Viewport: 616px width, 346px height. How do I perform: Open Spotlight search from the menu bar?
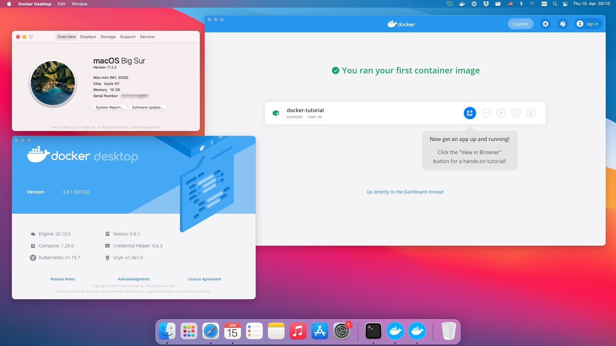tap(555, 4)
